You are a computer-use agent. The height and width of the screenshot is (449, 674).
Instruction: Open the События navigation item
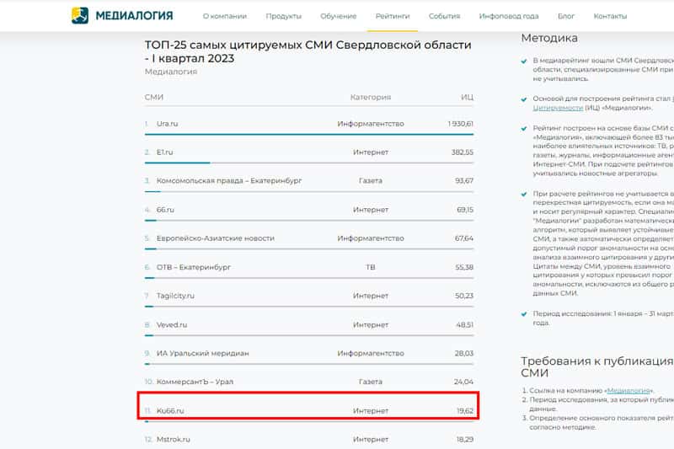[444, 16]
